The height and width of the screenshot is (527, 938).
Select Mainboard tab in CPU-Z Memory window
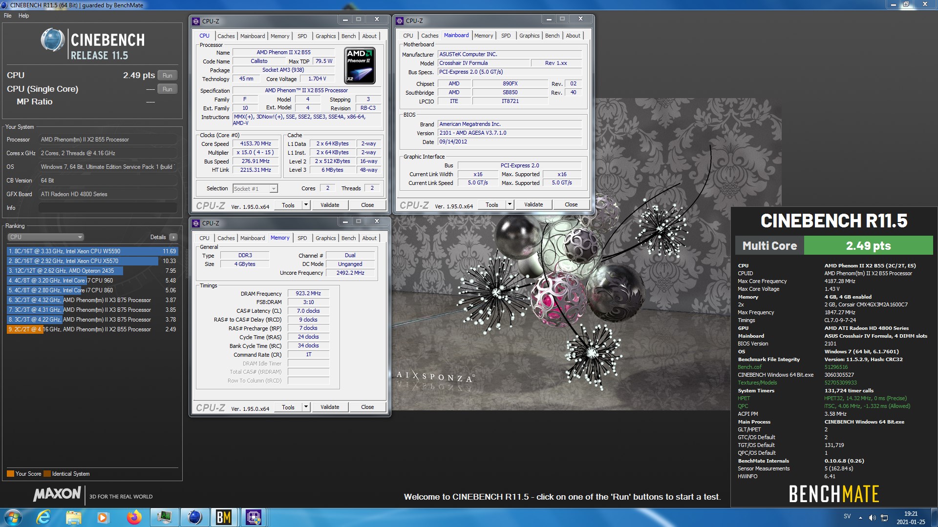pos(253,238)
